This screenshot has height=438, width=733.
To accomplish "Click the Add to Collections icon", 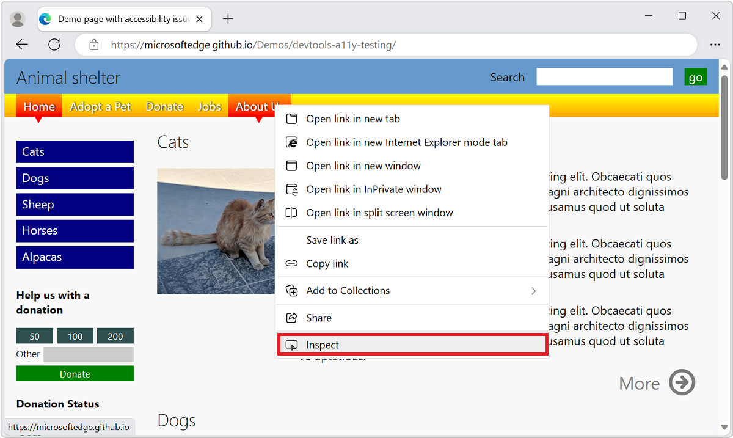I will click(292, 290).
